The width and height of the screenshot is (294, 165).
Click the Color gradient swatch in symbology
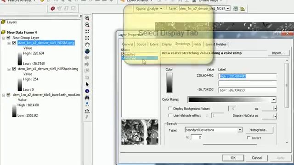tap(170, 82)
